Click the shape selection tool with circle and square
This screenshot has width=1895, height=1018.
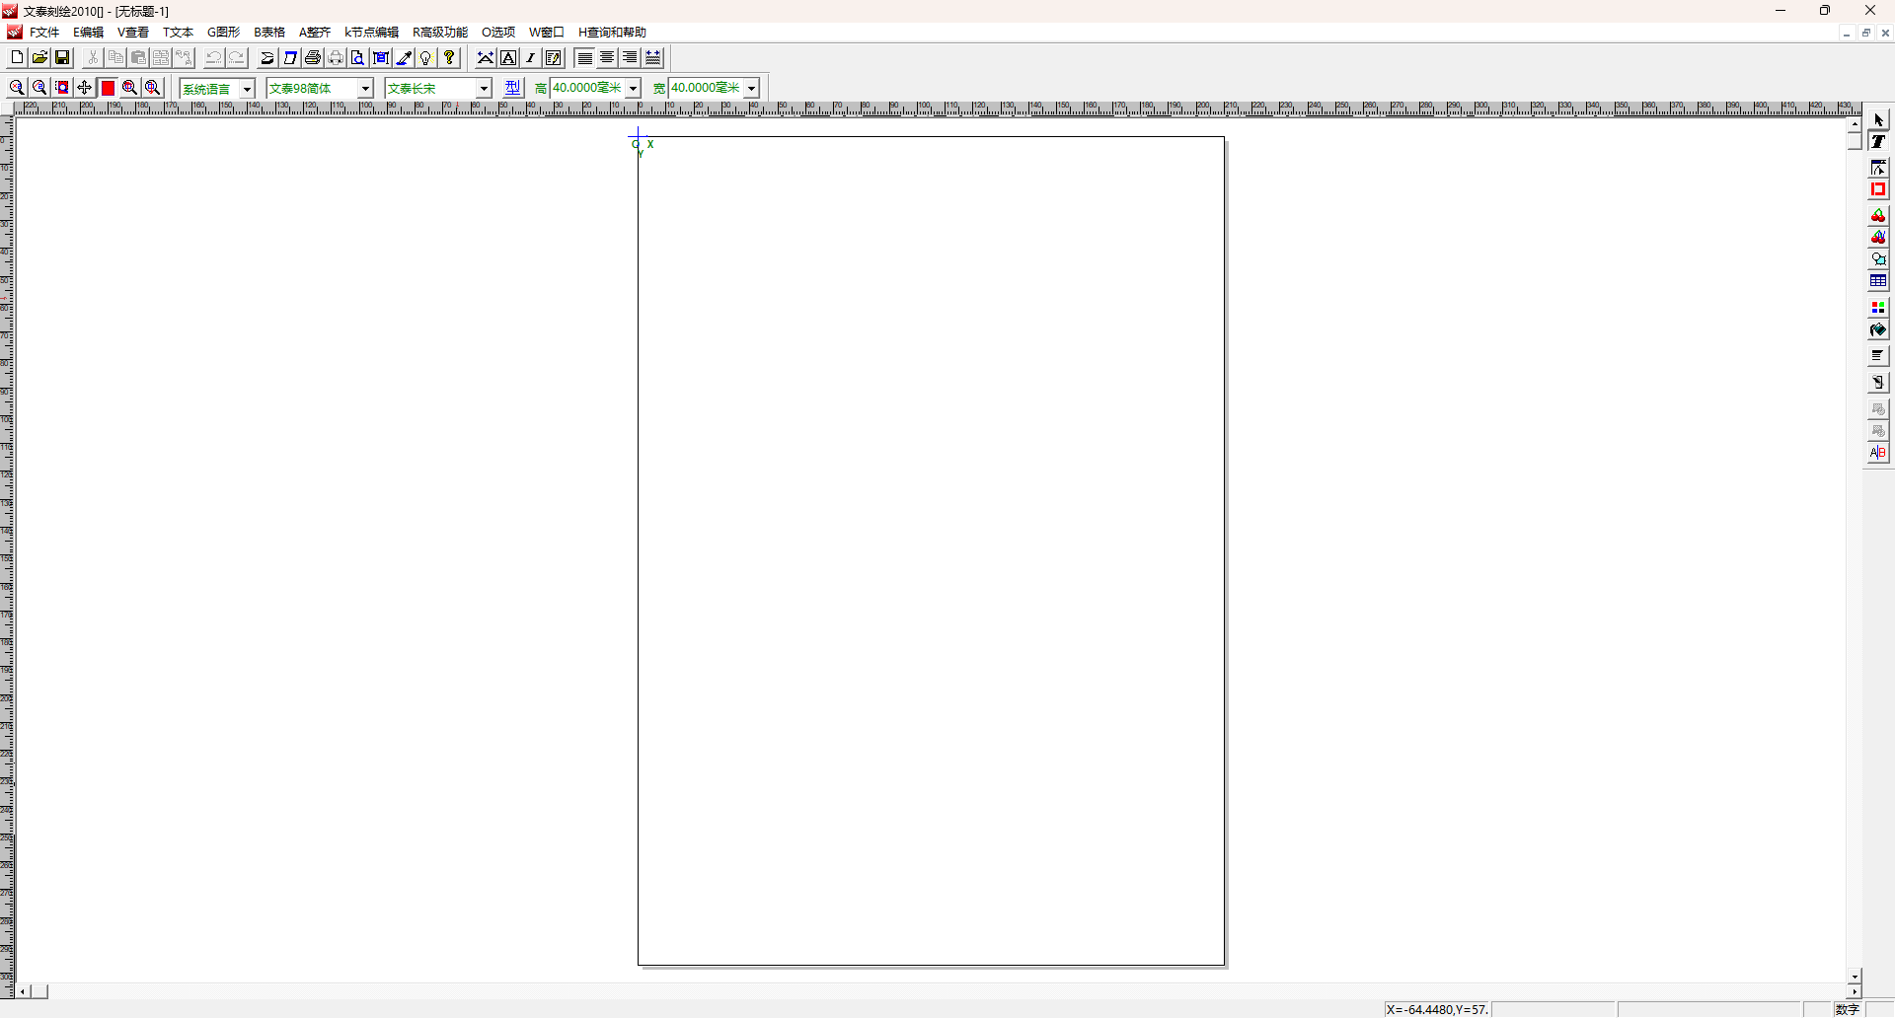[x=1878, y=259]
